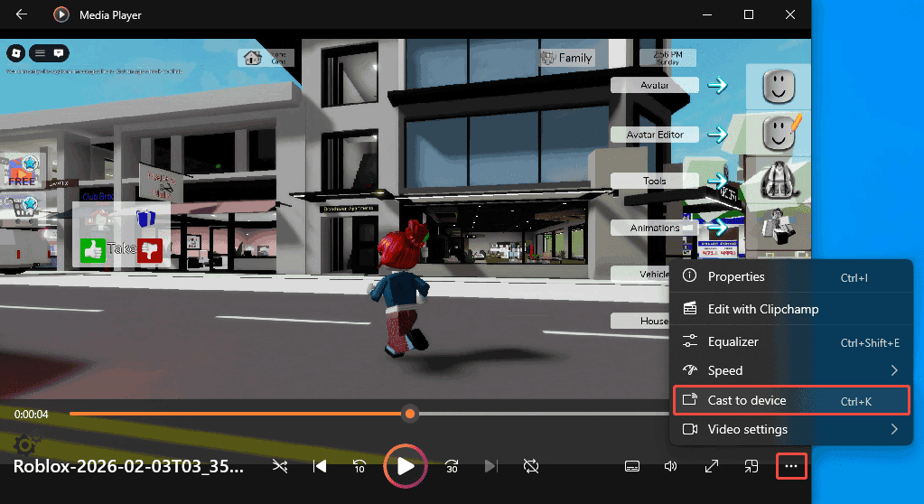Click the red-haired character in the video
924x504 pixels.
pos(402,287)
